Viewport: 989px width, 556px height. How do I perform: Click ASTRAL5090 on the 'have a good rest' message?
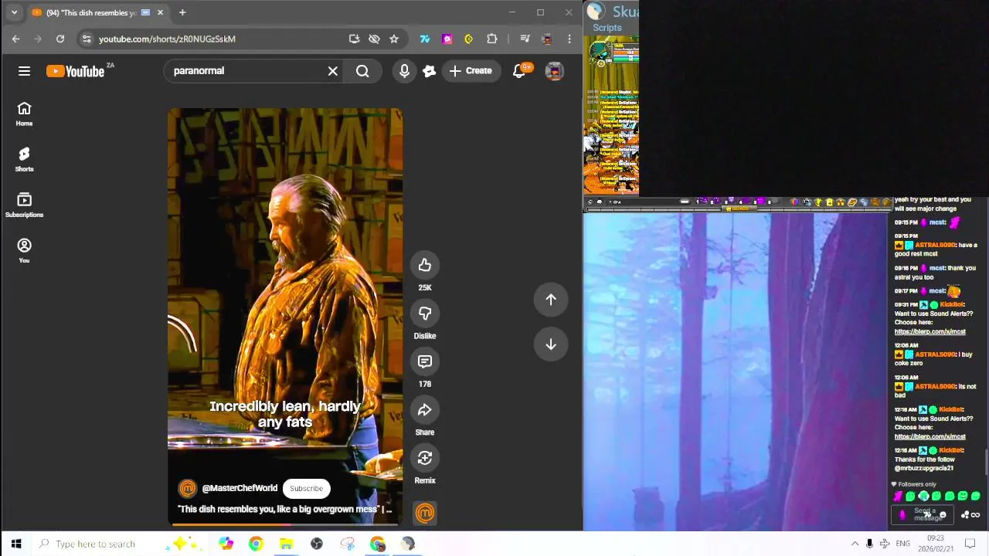pos(935,245)
